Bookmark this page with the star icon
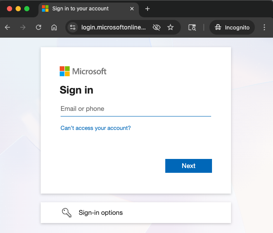This screenshot has height=233, width=273. (x=170, y=27)
